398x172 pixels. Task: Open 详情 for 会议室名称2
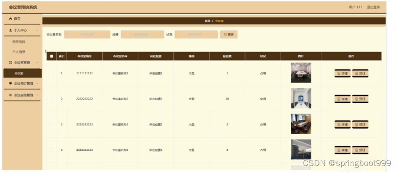coord(343,99)
